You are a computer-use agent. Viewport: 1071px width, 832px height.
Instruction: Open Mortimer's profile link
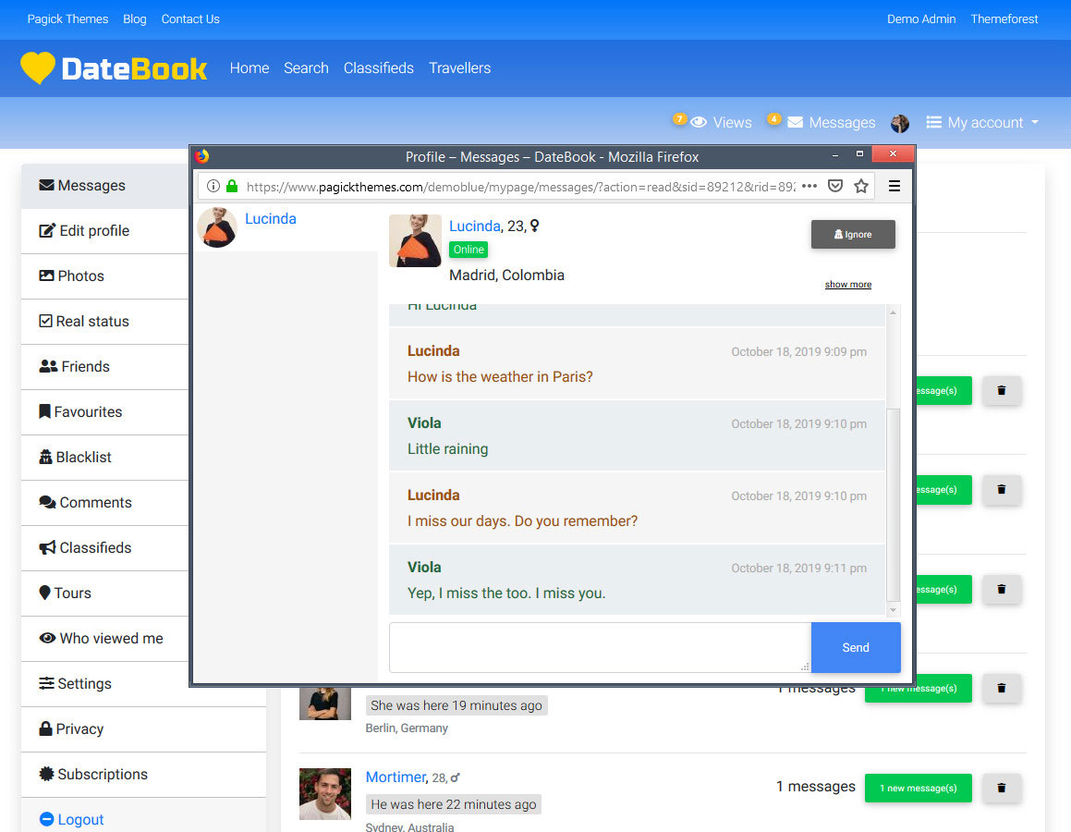coord(396,777)
